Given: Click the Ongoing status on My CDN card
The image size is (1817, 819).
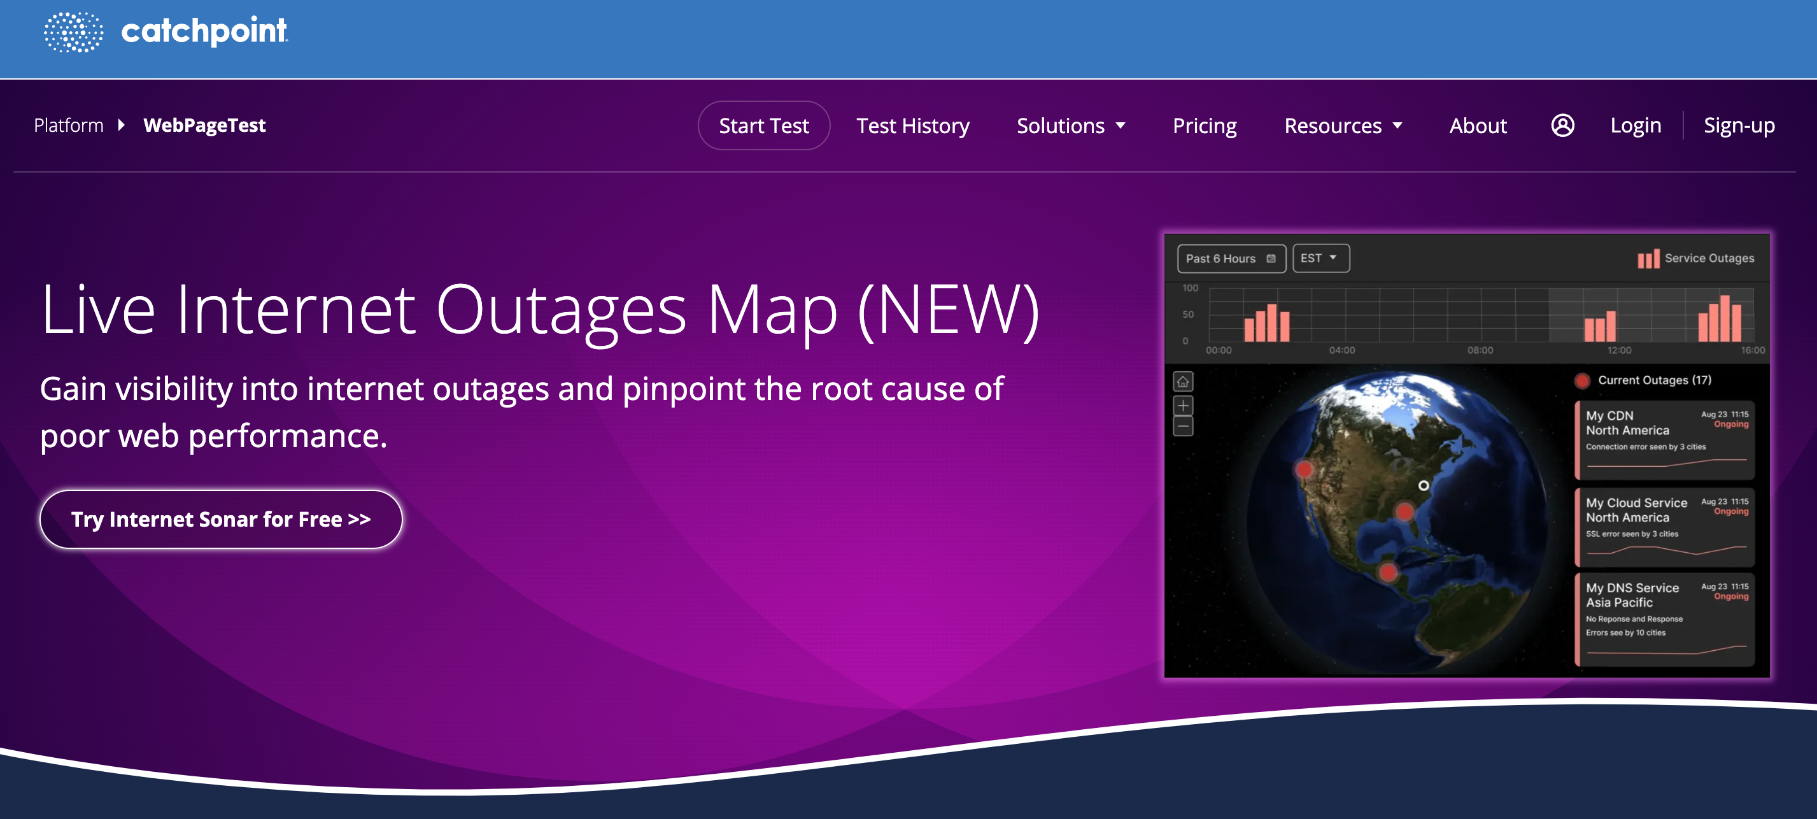Looking at the screenshot, I should click(x=1730, y=425).
